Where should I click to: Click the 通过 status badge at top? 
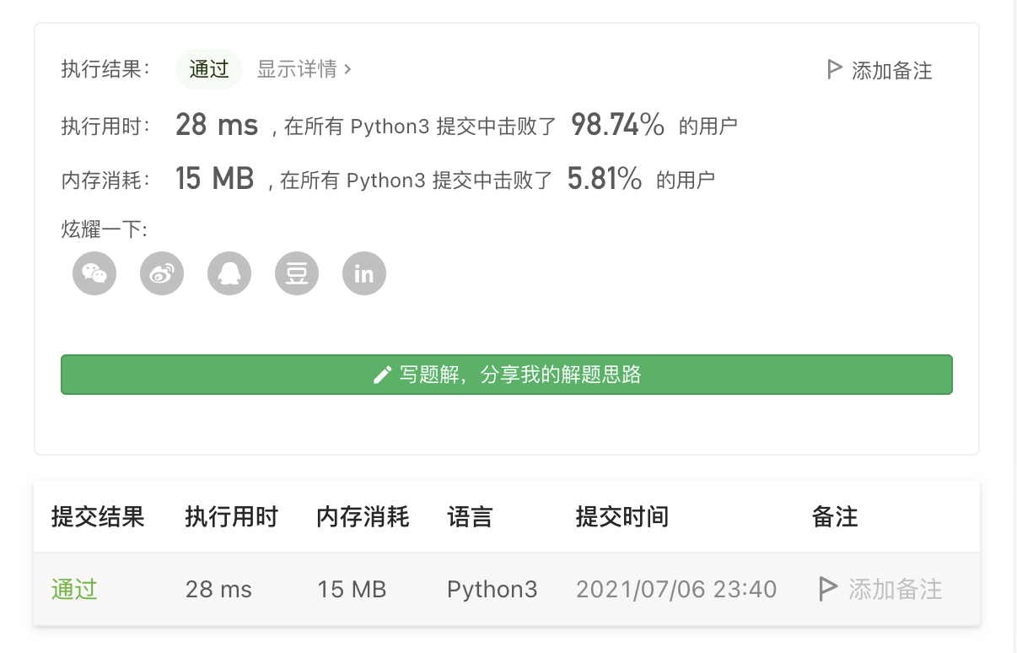(x=209, y=69)
